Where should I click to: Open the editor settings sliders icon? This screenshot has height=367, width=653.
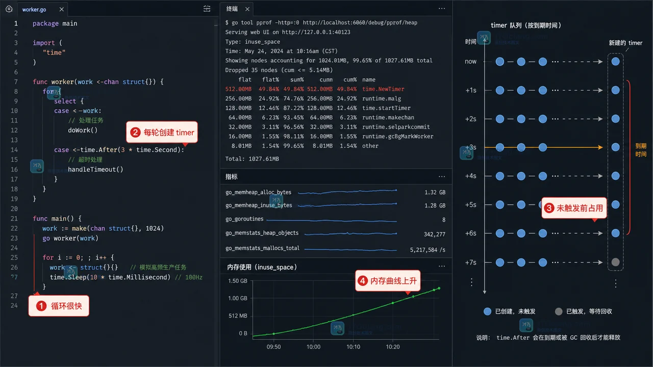click(207, 9)
